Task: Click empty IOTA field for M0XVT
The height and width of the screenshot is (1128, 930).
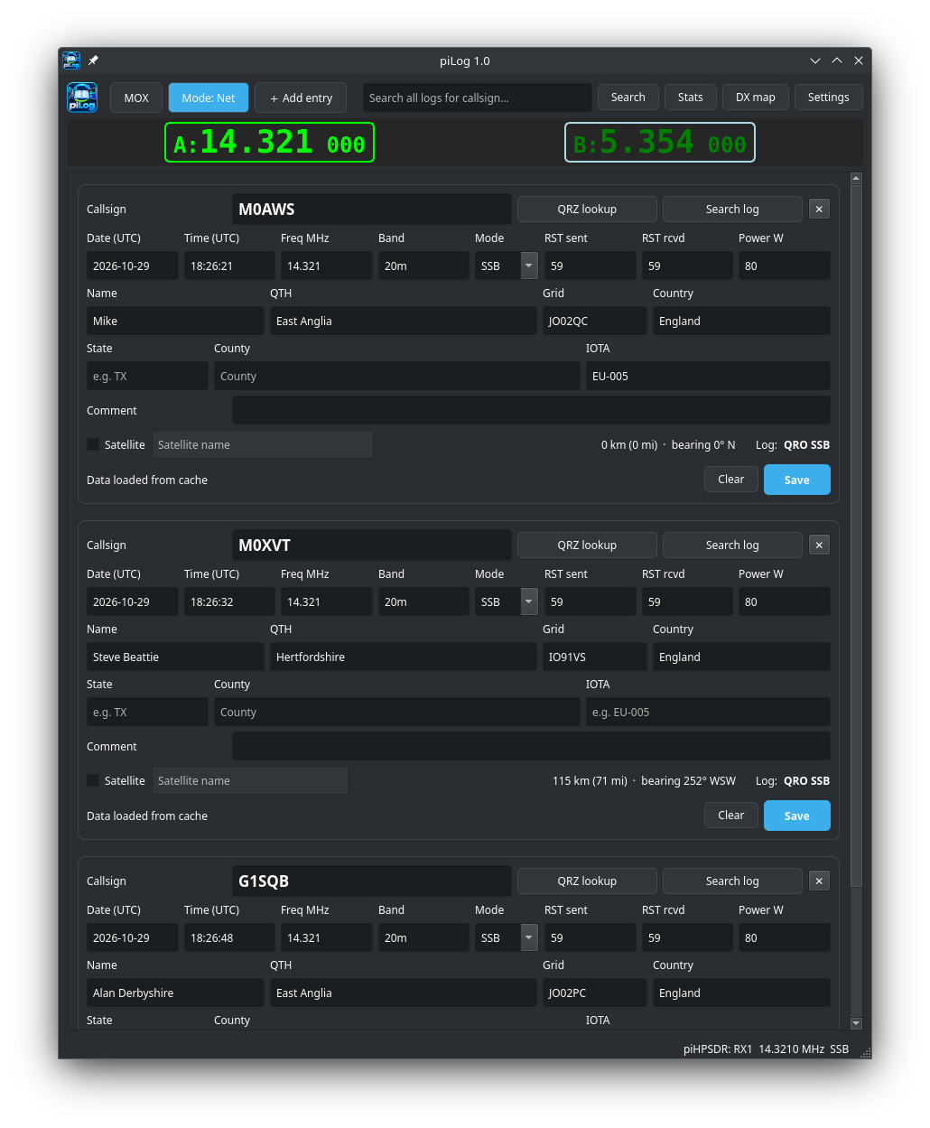Action: coord(708,712)
